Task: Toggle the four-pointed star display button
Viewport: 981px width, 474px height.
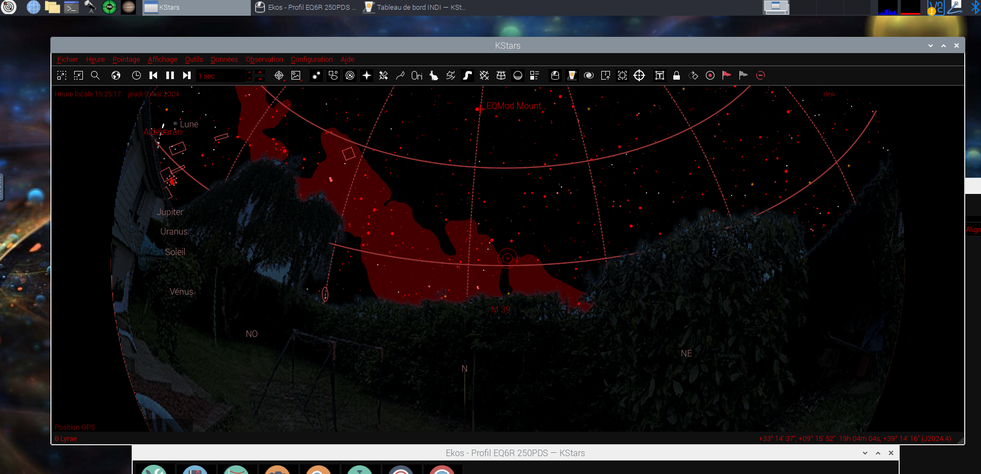Action: (x=367, y=76)
